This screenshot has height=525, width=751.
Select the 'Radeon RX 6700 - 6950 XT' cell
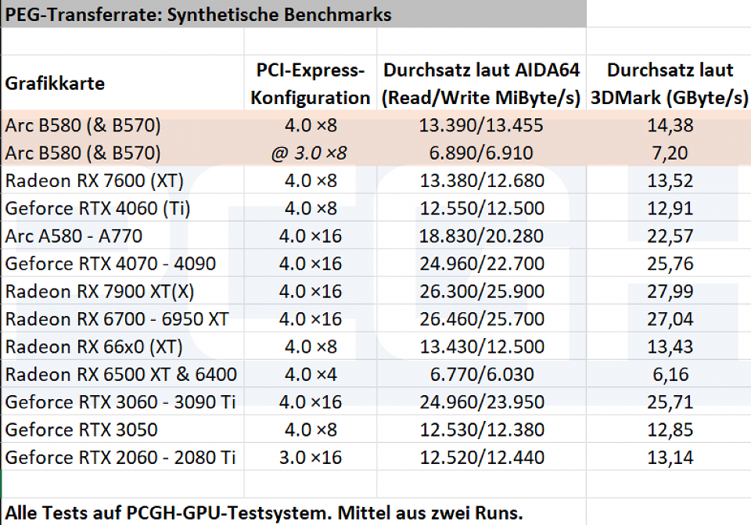point(123,319)
